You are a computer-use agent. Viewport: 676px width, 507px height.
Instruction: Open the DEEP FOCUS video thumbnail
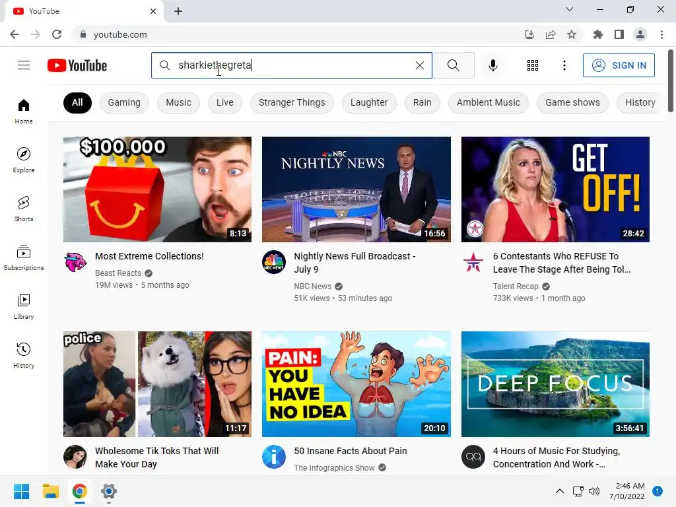555,384
